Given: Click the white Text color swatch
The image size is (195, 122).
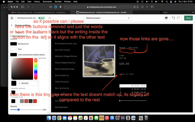Looking at the screenshot, I should pos(14,49).
